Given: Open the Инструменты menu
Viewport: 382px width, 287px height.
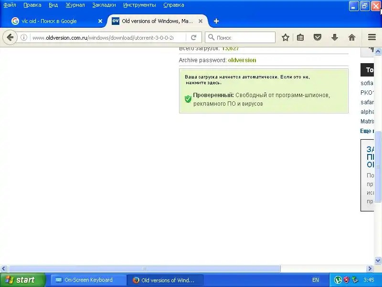Looking at the screenshot, I should tap(139, 5).
